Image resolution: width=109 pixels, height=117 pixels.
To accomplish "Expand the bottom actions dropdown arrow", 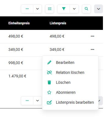I will [x=37, y=101].
